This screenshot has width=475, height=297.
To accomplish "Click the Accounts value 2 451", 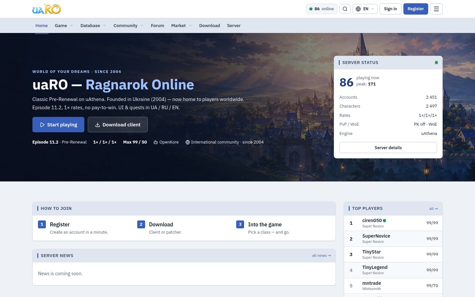I will [431, 97].
